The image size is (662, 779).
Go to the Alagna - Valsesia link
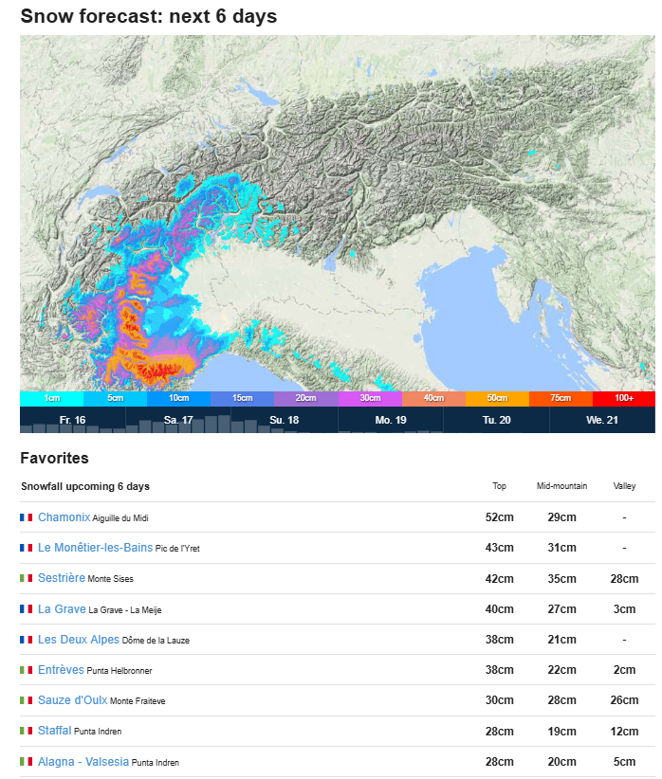tap(83, 761)
